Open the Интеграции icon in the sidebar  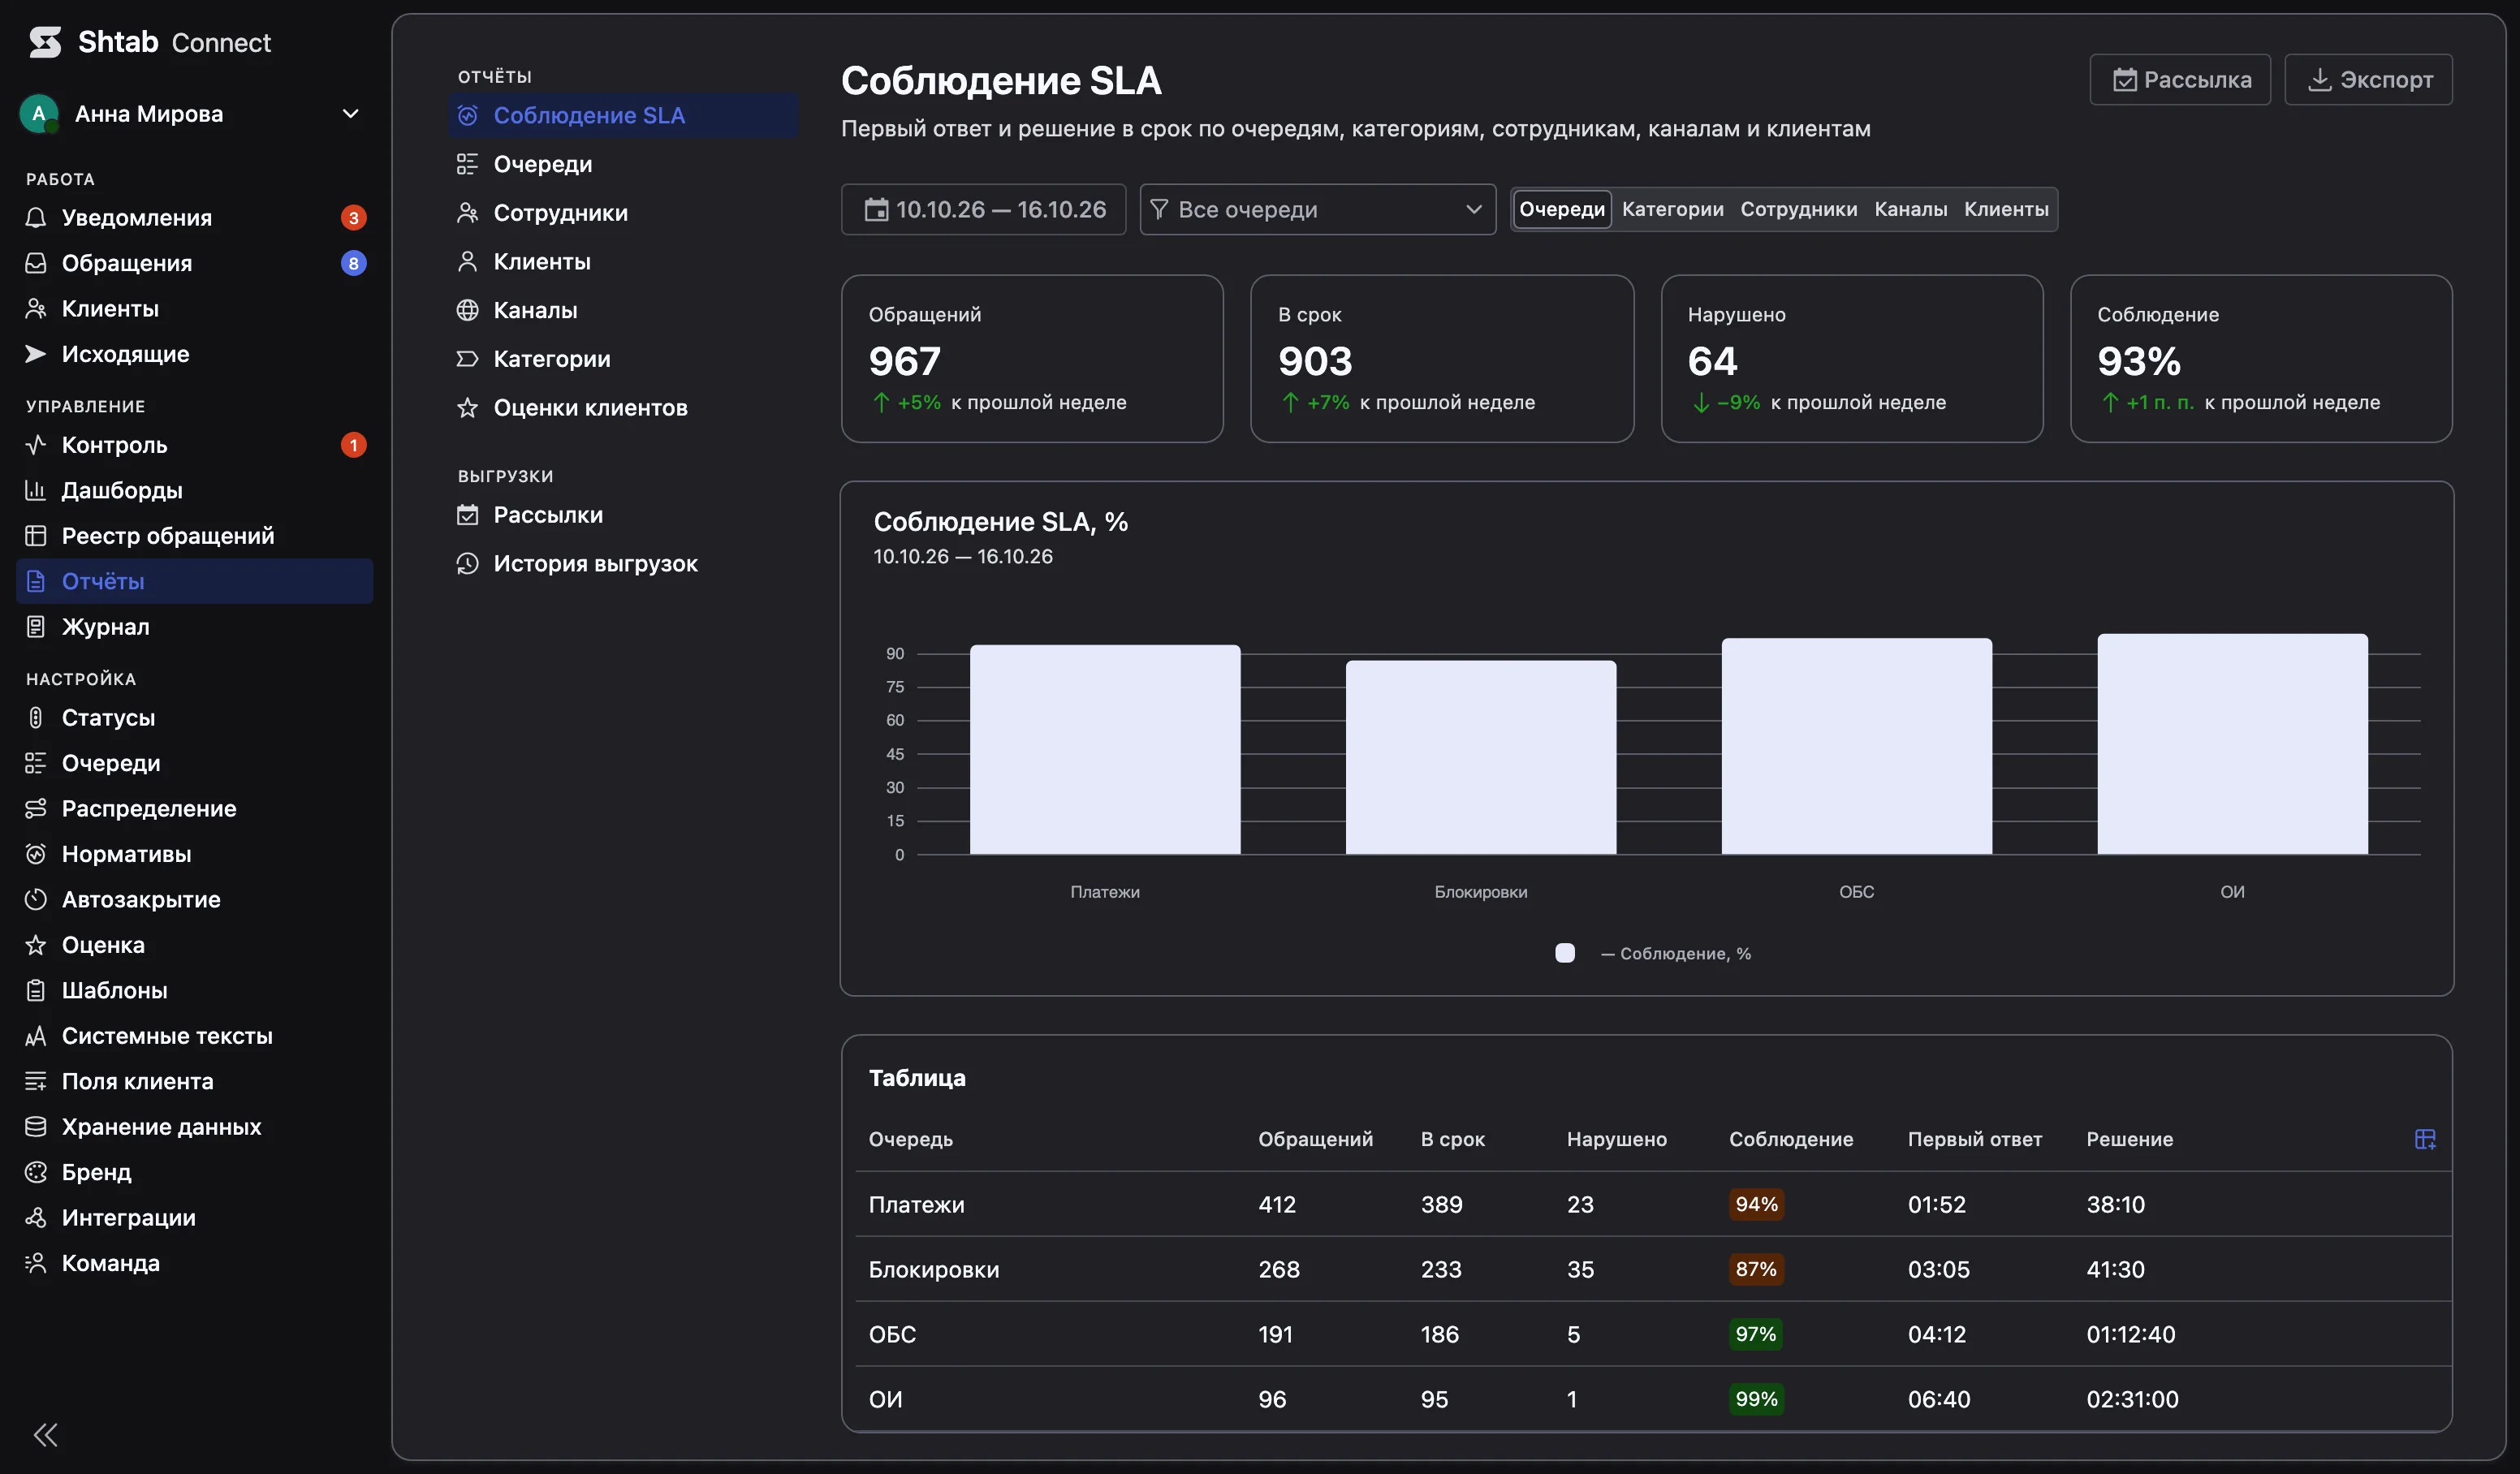tap(36, 1217)
